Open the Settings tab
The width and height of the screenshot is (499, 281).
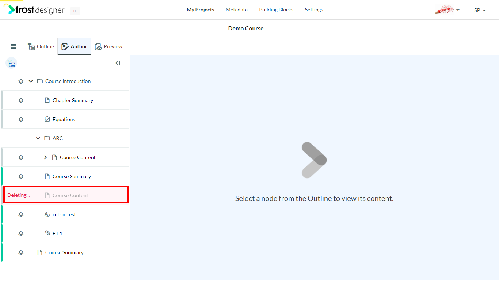pos(314,10)
